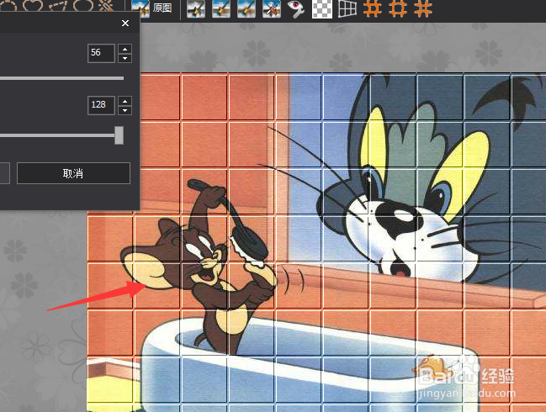Increase the 56 value with up arrow
This screenshot has height=412, width=546.
(125, 49)
